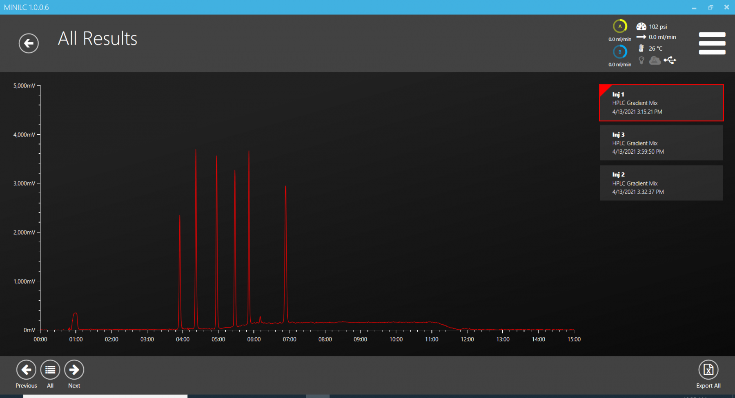The width and height of the screenshot is (735, 398).
Task: Select the Inj 1 result
Action: pyautogui.click(x=661, y=103)
